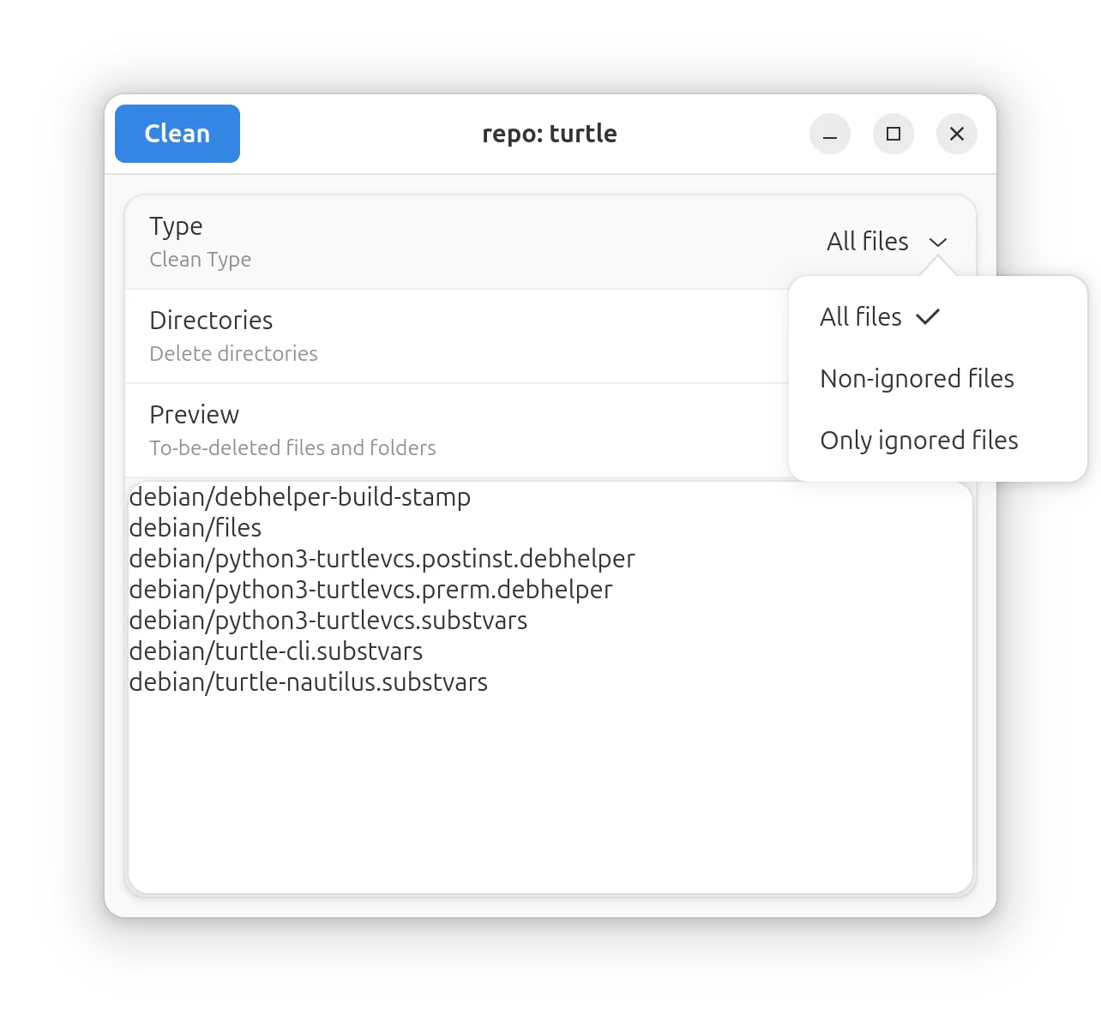Click the debian/files line in the preview
The height and width of the screenshot is (1032, 1101).
(x=196, y=528)
